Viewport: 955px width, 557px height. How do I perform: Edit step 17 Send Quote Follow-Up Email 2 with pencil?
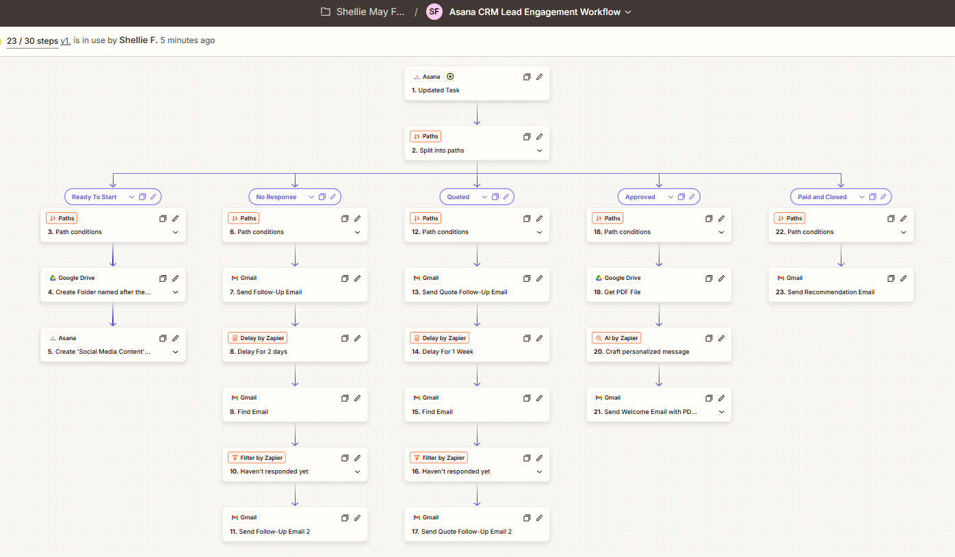[x=539, y=518]
